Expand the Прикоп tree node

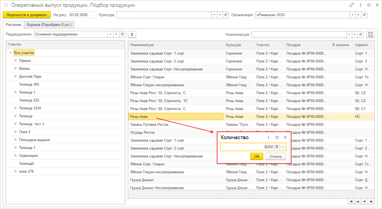point(16,61)
